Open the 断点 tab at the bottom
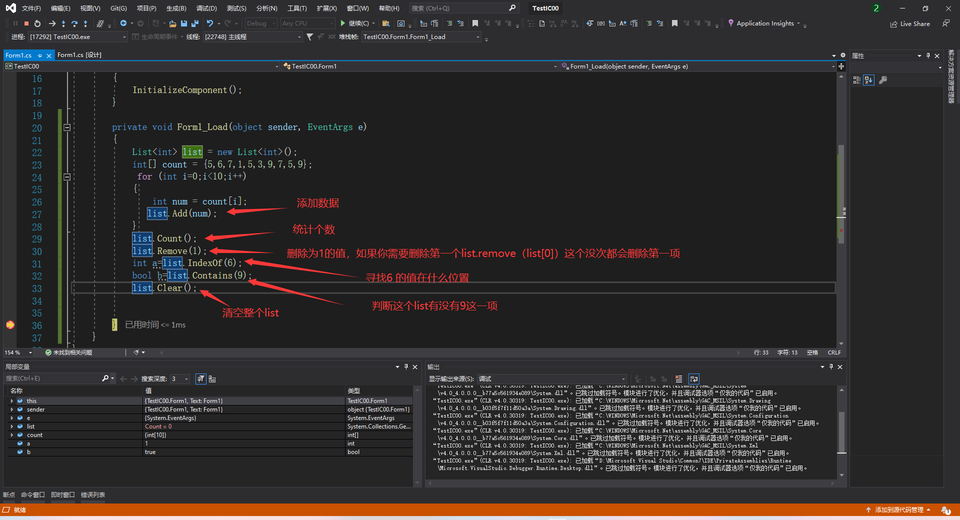 pos(9,495)
